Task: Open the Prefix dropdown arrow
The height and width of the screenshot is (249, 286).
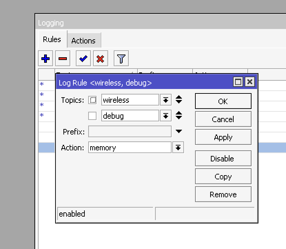Action: click(180, 131)
